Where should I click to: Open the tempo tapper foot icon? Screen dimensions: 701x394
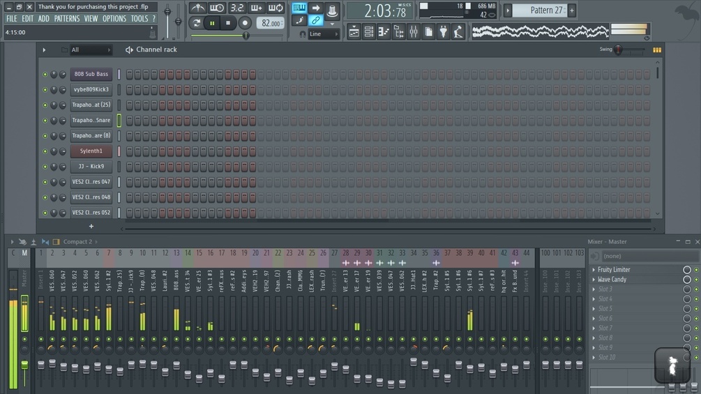pos(458,31)
